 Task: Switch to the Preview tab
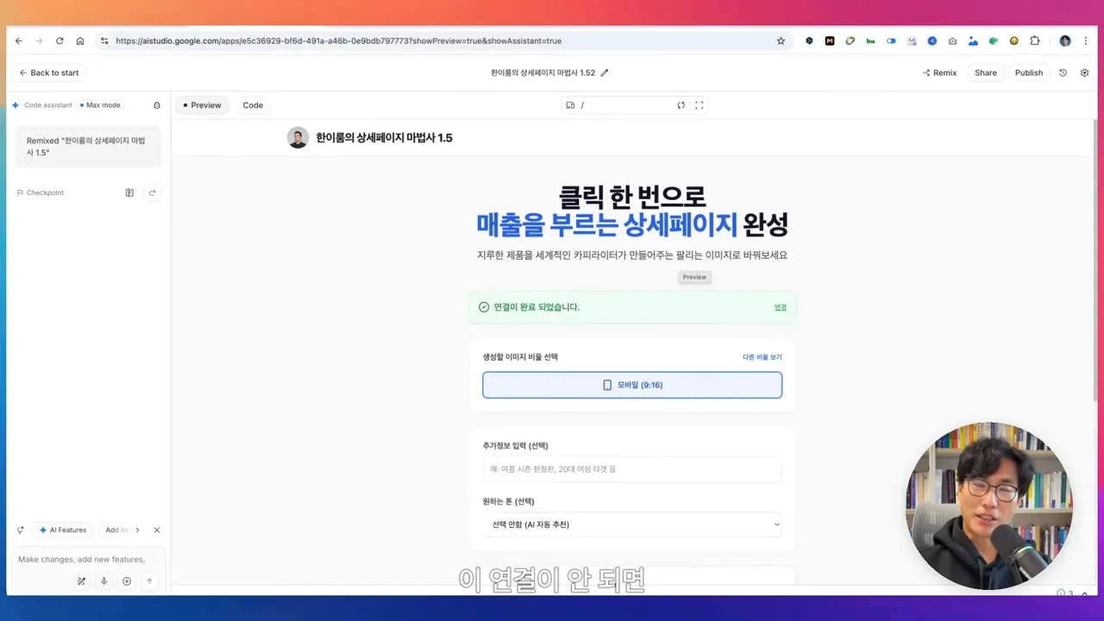[x=203, y=104]
